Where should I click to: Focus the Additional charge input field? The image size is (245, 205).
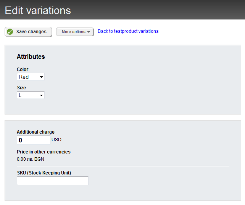click(34, 140)
